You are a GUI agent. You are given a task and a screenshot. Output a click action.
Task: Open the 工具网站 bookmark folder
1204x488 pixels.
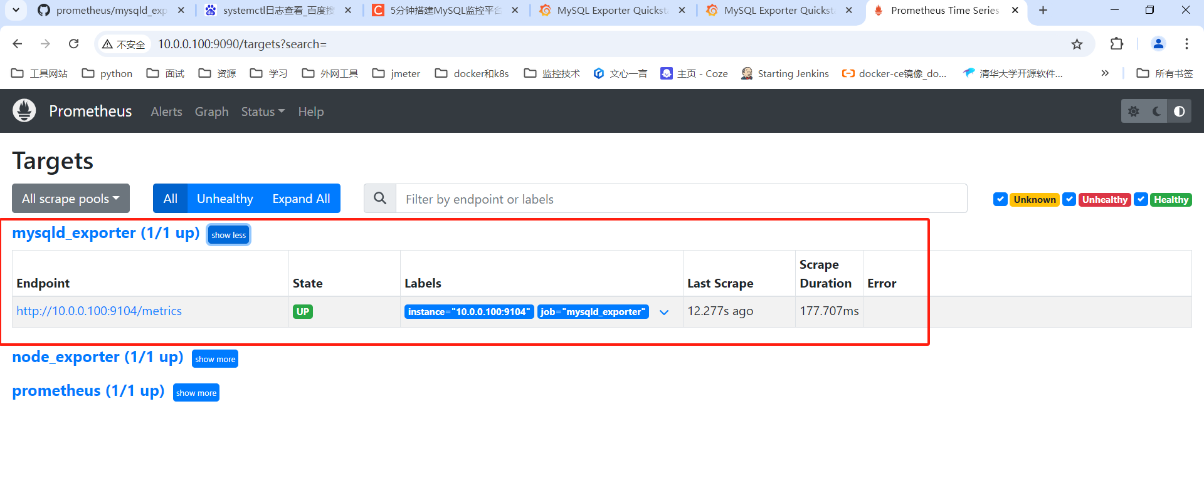coord(40,73)
